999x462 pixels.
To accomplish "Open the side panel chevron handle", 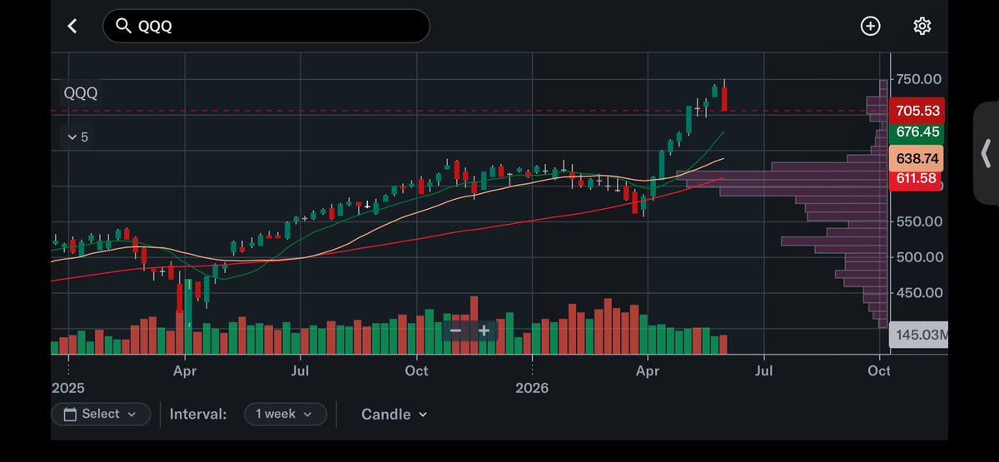I will pyautogui.click(x=987, y=154).
